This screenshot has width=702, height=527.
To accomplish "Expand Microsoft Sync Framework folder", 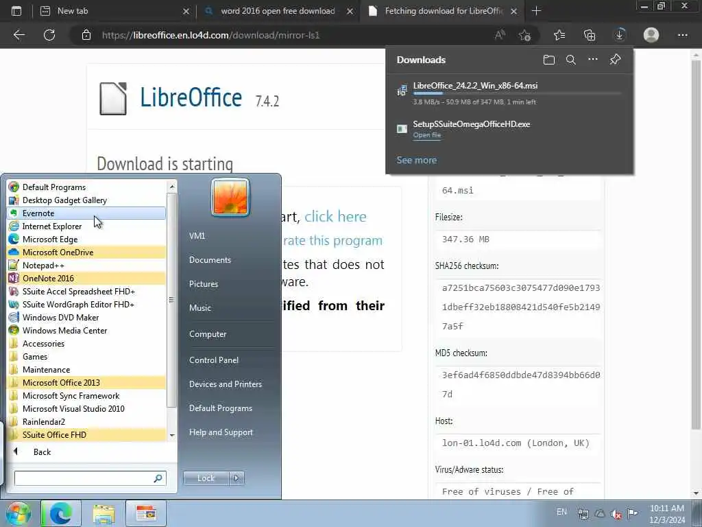I will [x=86, y=396].
